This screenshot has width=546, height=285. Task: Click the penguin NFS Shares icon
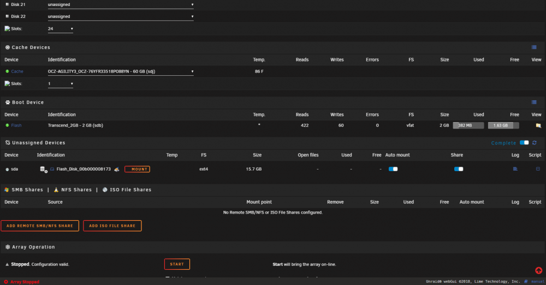(x=56, y=190)
